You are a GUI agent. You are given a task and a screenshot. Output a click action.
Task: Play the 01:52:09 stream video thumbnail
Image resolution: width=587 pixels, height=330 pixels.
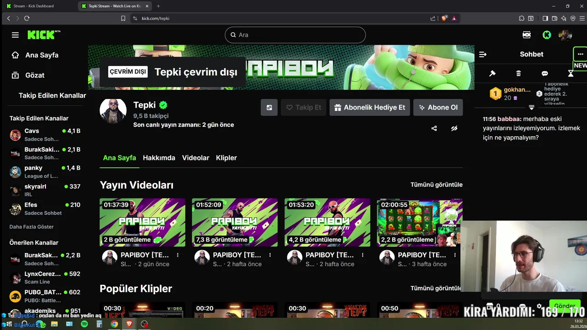pyautogui.click(x=235, y=222)
